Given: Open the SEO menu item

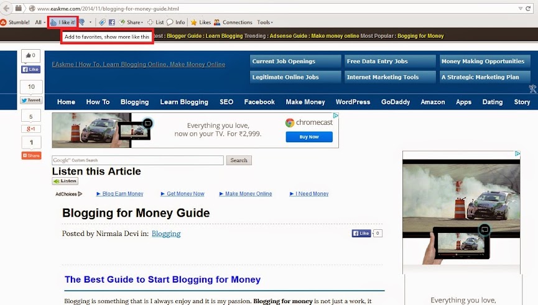Looking at the screenshot, I should pos(226,102).
